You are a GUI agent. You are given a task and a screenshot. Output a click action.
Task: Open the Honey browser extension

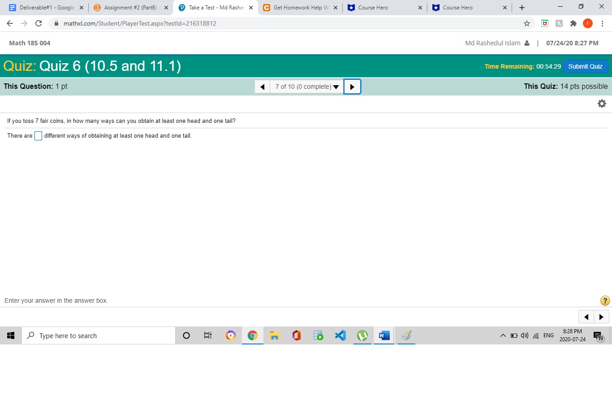(x=559, y=23)
